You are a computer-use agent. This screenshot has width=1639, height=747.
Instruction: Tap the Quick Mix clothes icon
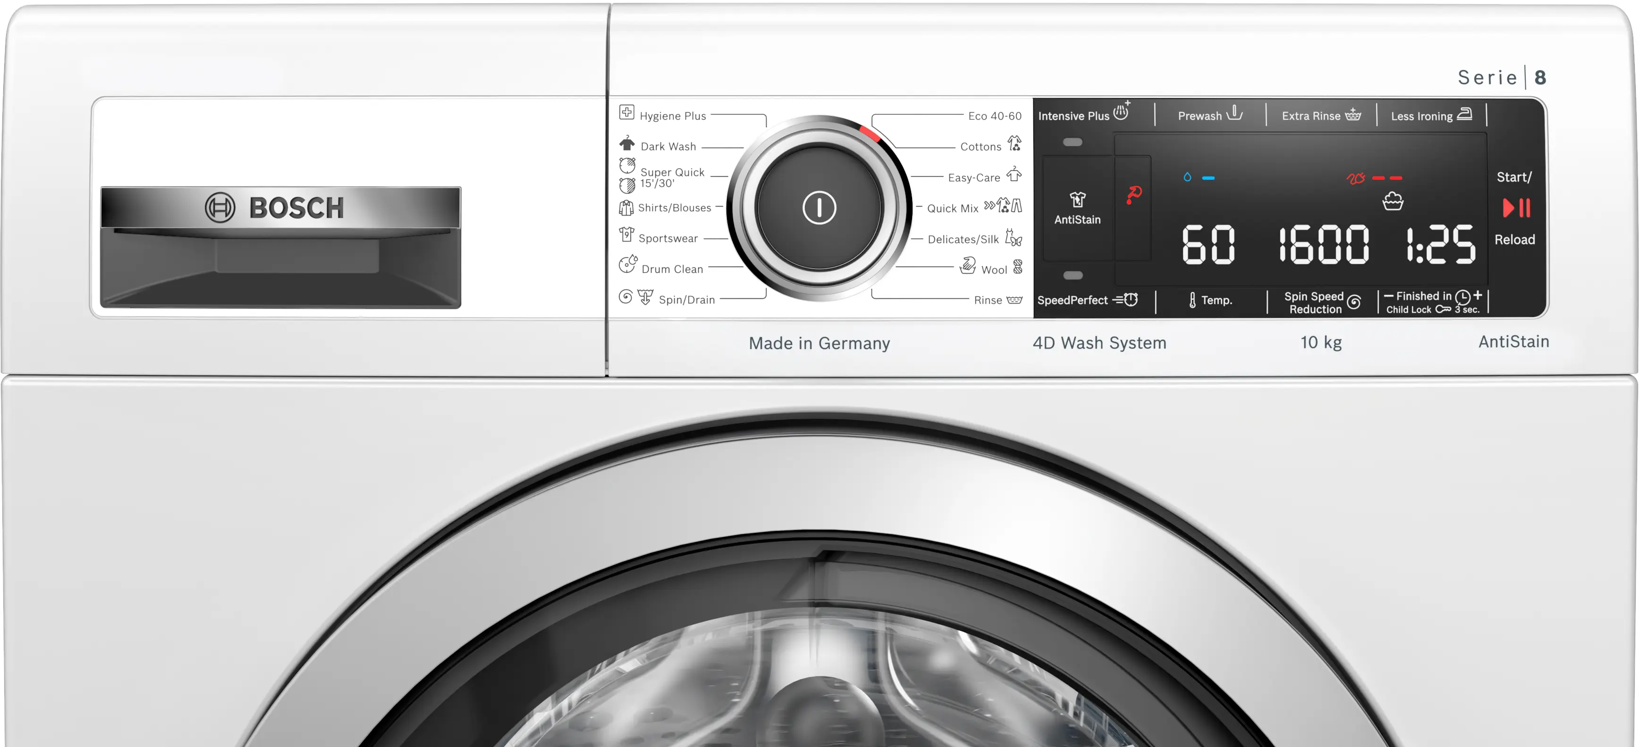tap(1004, 205)
